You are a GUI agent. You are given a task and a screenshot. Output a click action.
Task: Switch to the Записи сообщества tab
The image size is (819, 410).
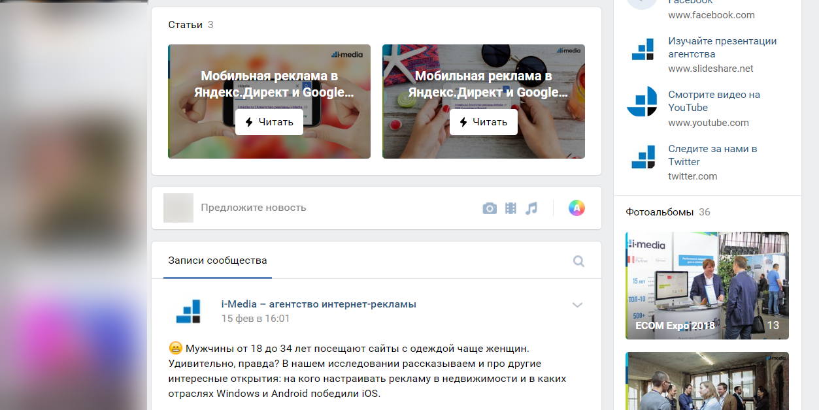pos(218,260)
